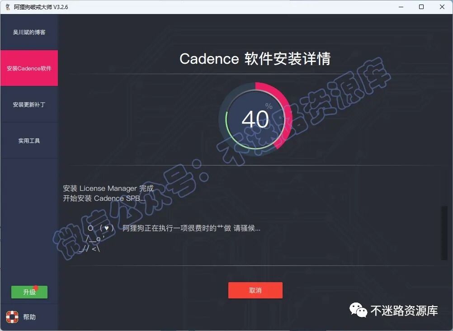Click the lifebuoy help icon
This screenshot has height=331, width=453.
[12, 317]
